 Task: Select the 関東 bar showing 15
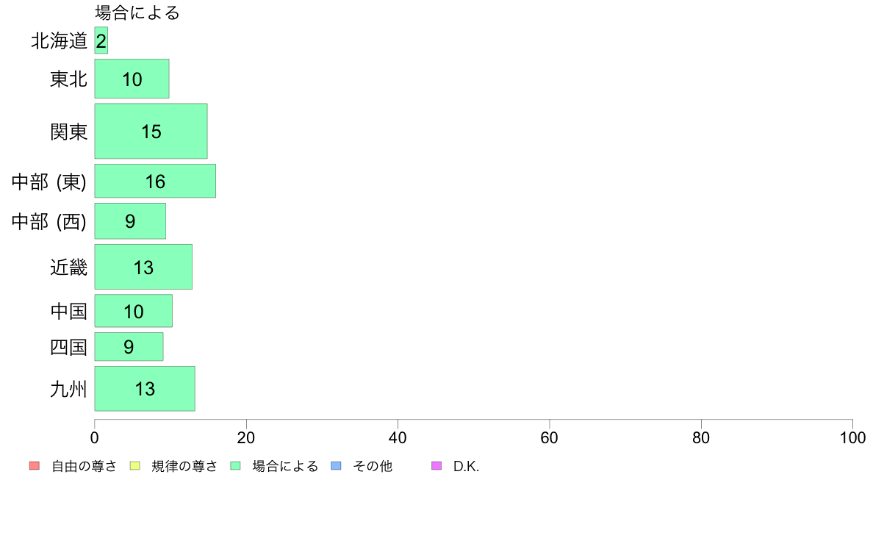151,131
